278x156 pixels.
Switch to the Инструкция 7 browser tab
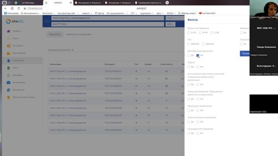[118, 3]
